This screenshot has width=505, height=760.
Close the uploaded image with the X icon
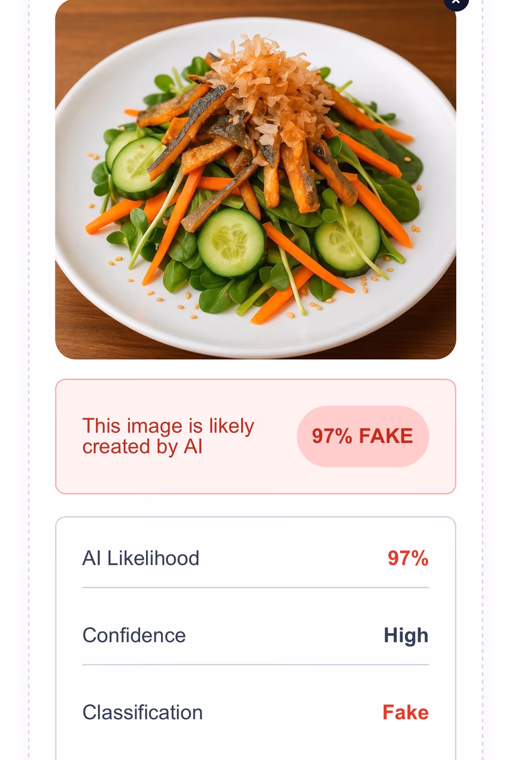point(456,2)
